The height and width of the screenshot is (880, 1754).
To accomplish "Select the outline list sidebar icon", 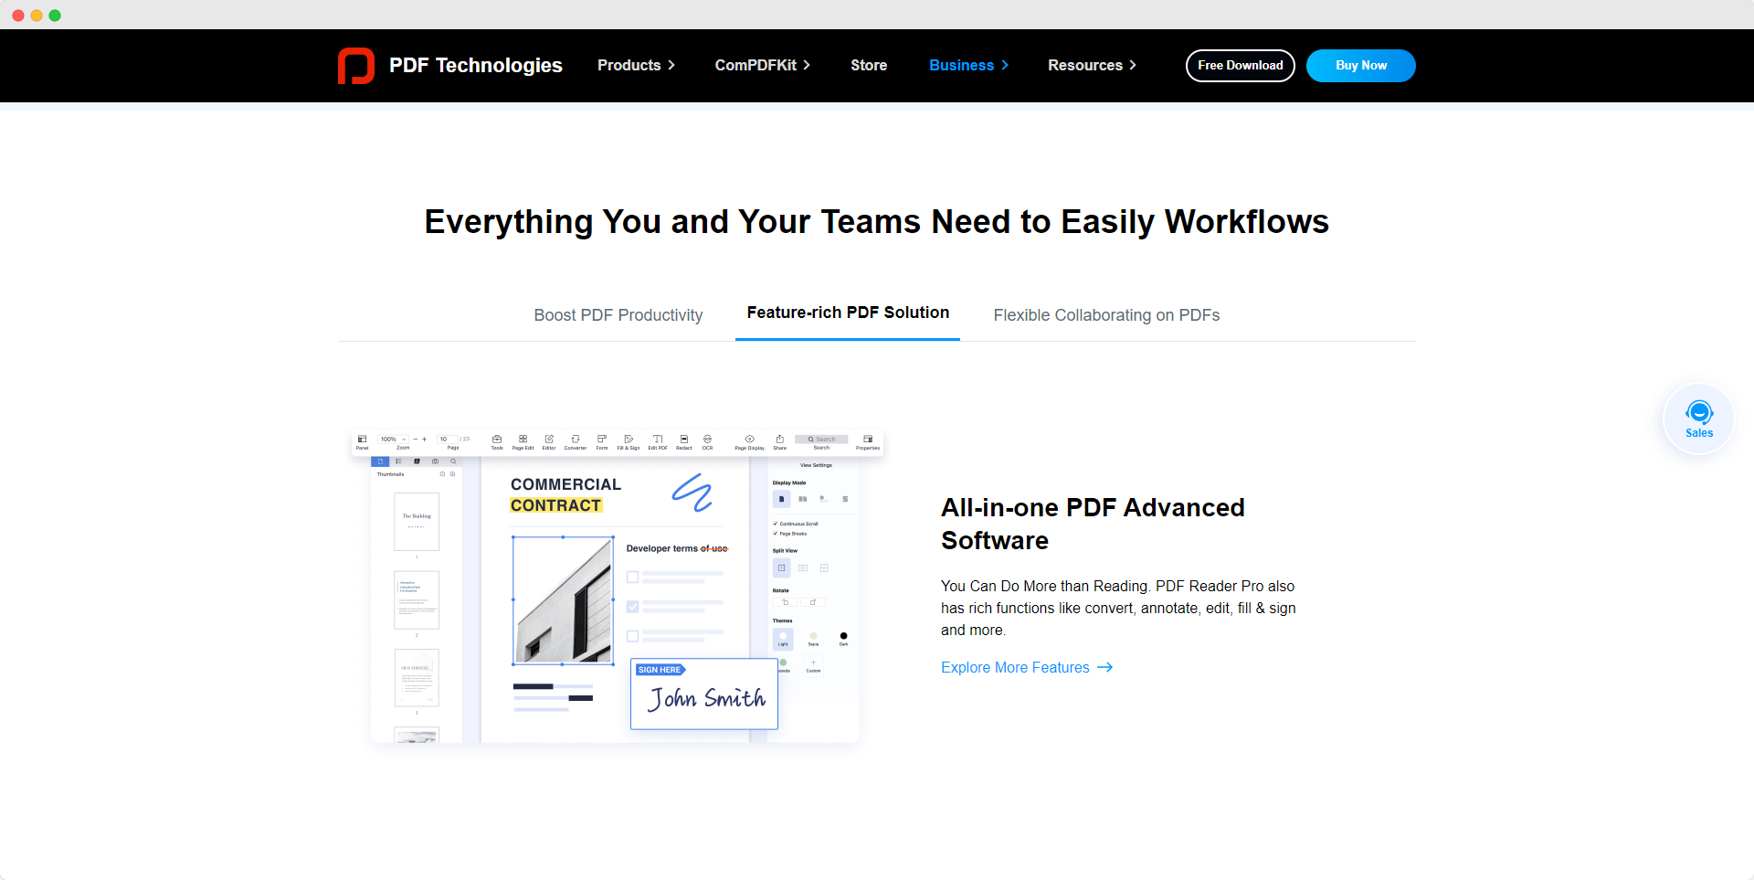I will tap(398, 461).
